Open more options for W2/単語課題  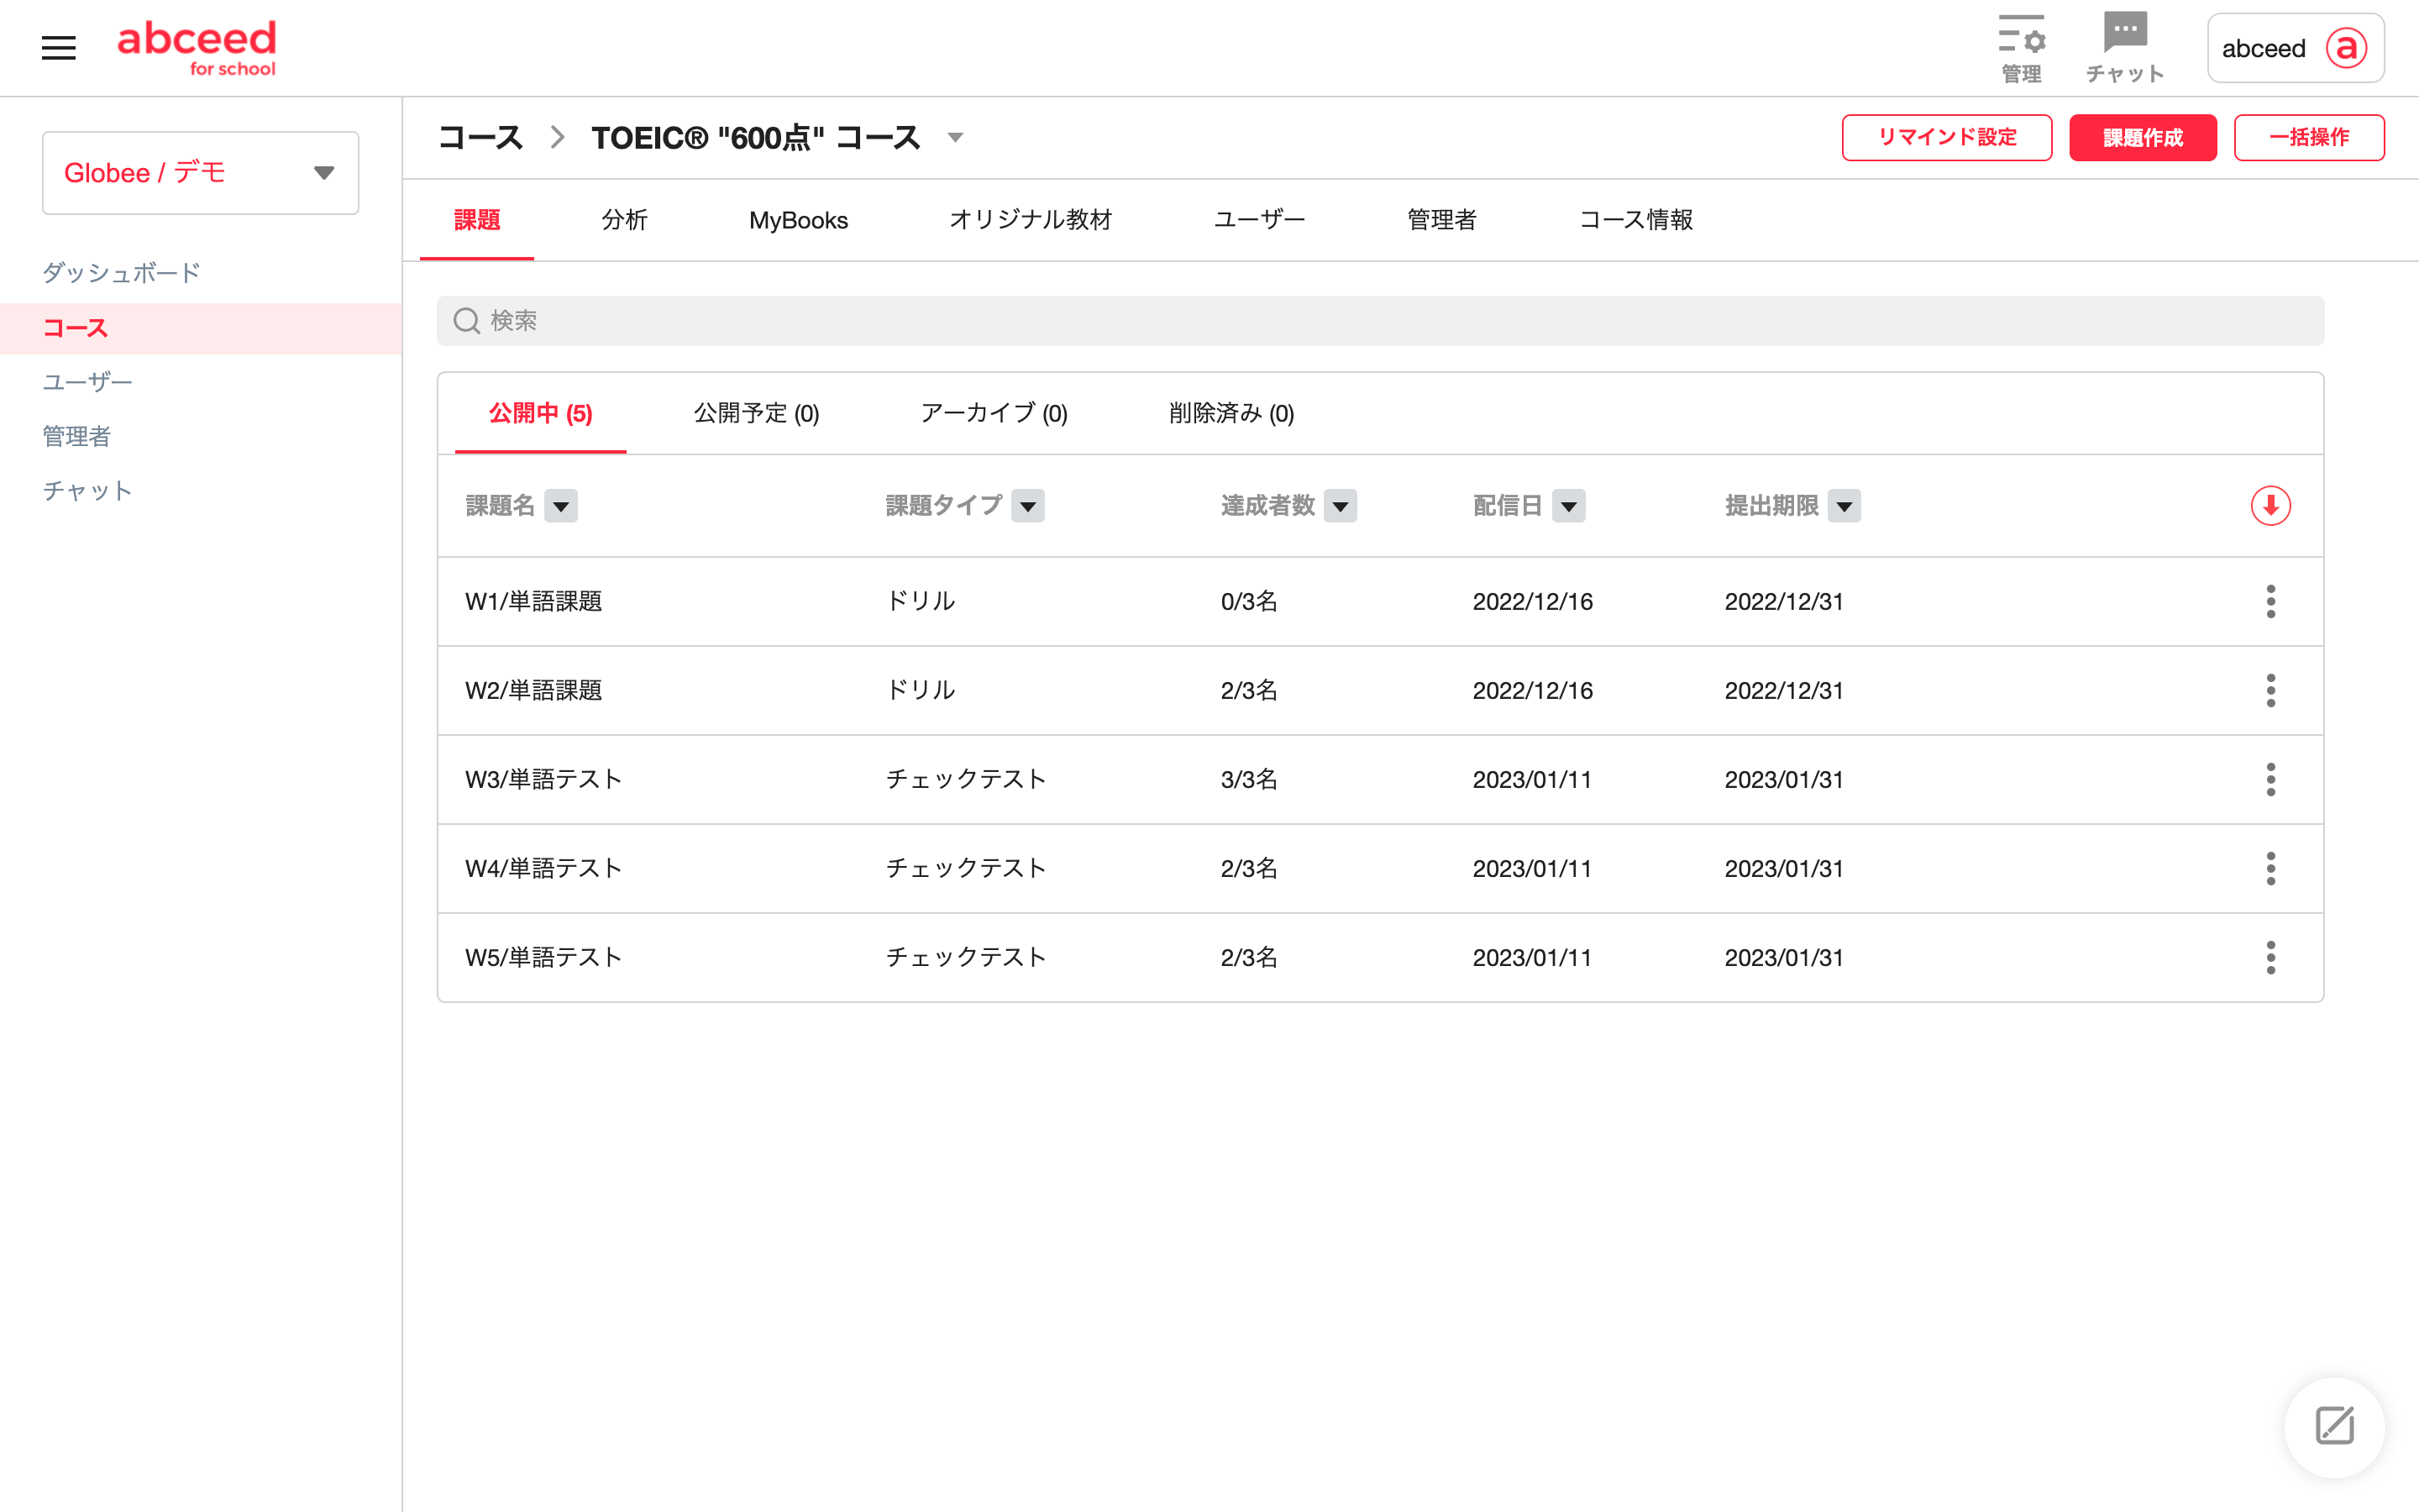tap(2270, 690)
